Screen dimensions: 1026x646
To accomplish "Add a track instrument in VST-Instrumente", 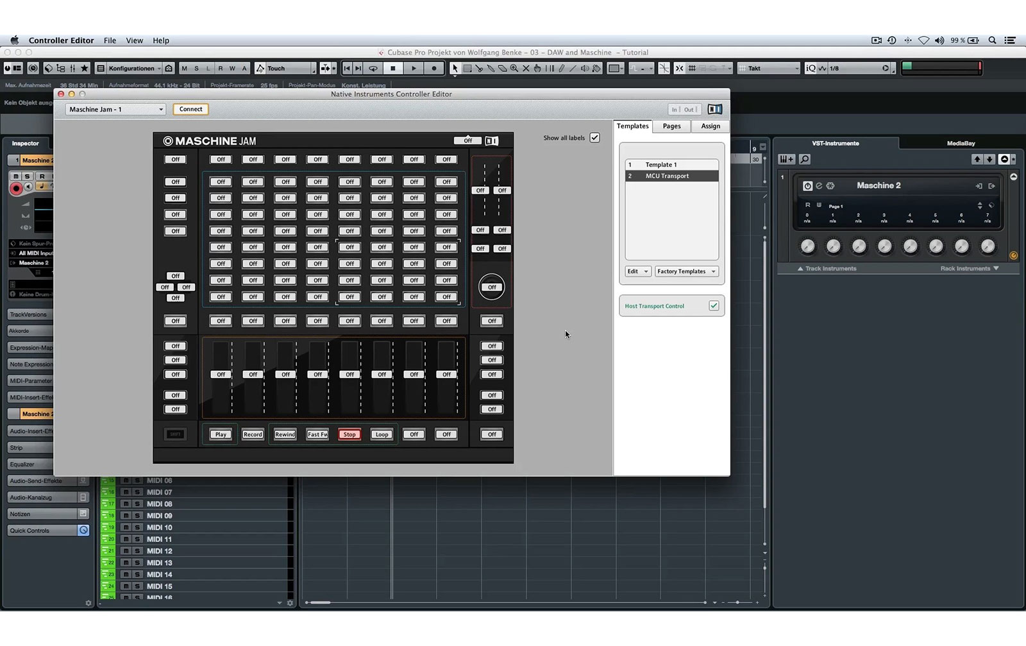I will click(x=786, y=159).
